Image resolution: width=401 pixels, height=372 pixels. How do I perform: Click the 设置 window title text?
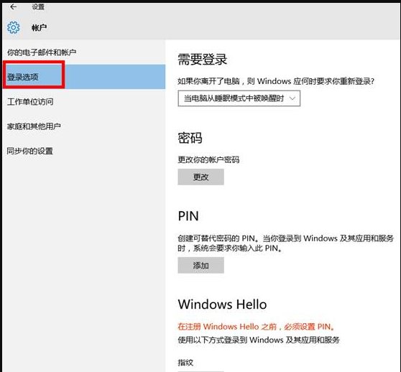pos(38,6)
